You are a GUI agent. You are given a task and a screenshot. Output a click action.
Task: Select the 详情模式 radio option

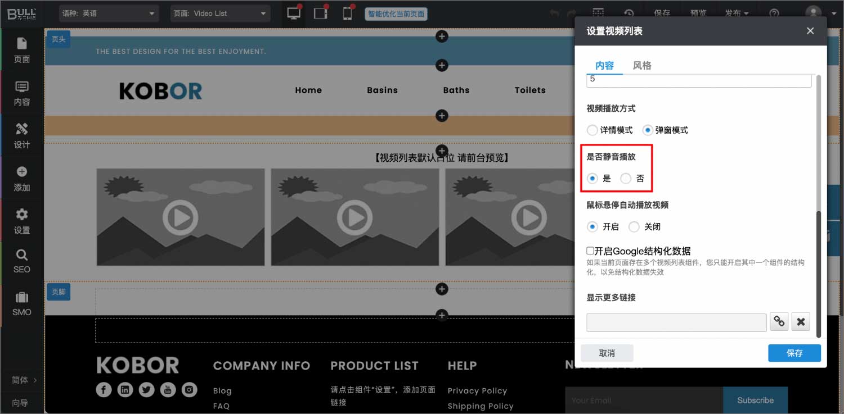pyautogui.click(x=592, y=130)
